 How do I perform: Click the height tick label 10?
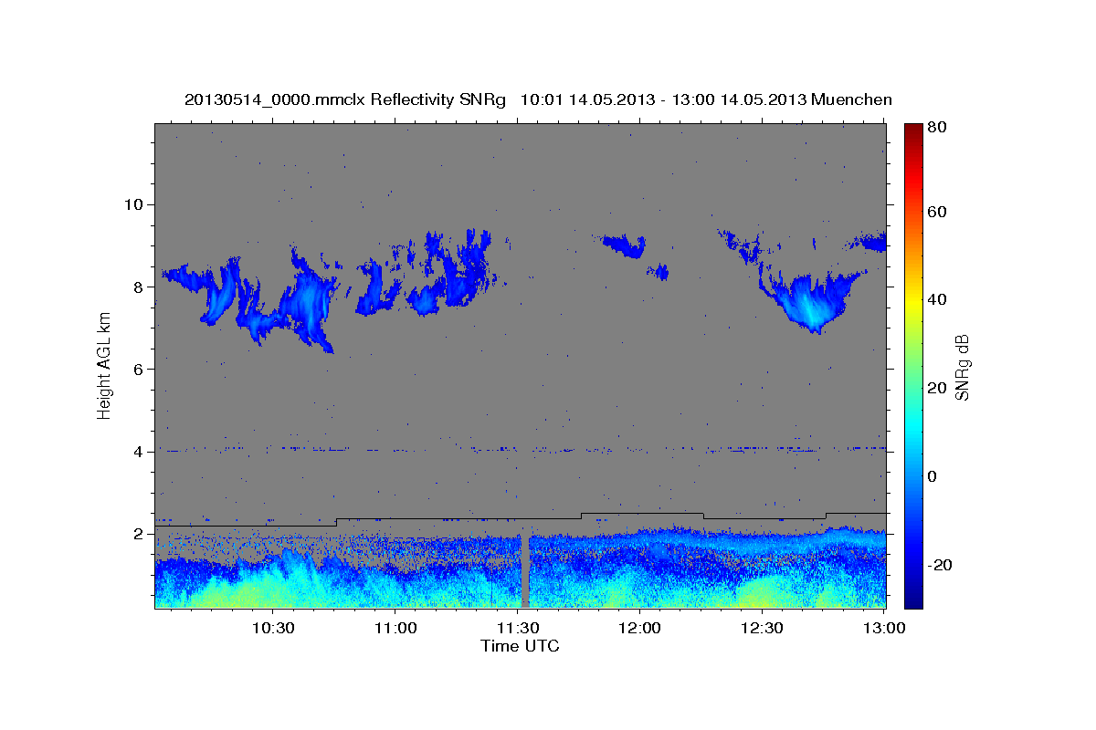(x=134, y=204)
